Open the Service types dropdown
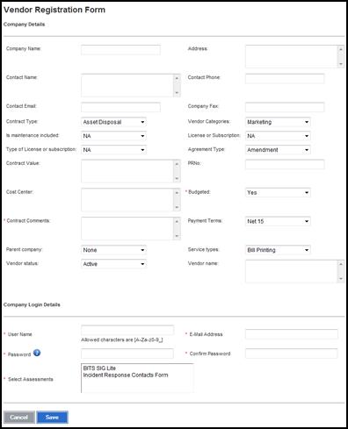The height and width of the screenshot is (429, 348). point(278,250)
